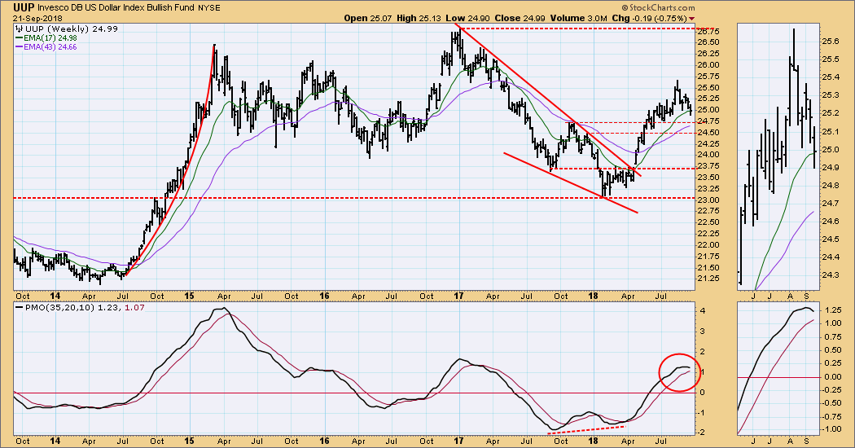Click the 26.75 price level on right axis

tap(709, 29)
